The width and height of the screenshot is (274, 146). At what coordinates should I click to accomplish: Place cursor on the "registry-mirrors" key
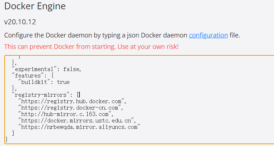click(x=40, y=95)
